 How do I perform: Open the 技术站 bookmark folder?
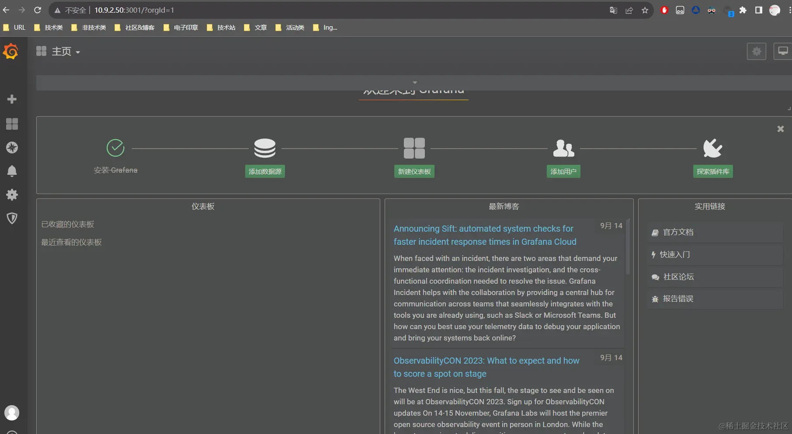click(x=221, y=28)
